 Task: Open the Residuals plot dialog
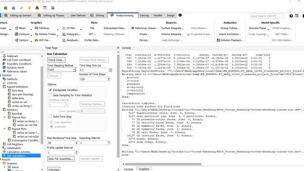(x=71, y=40)
